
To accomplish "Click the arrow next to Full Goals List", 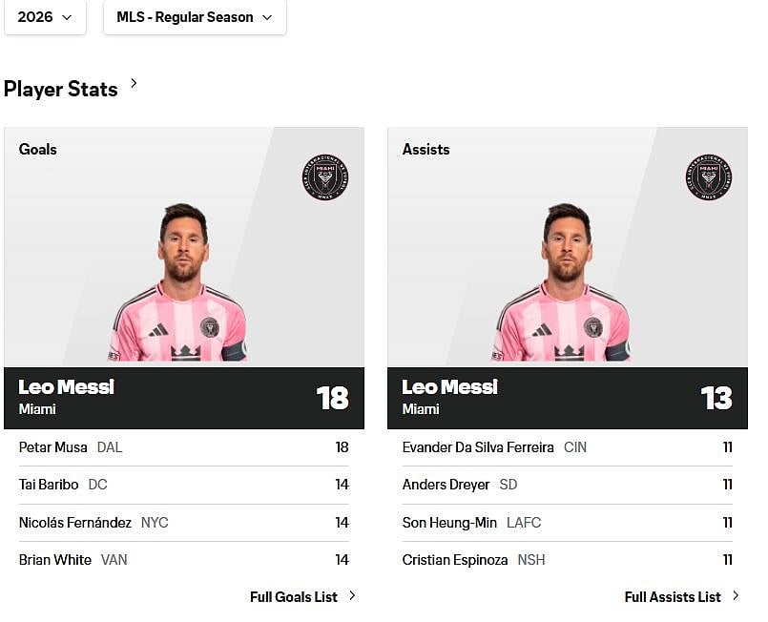I will pos(352,596).
